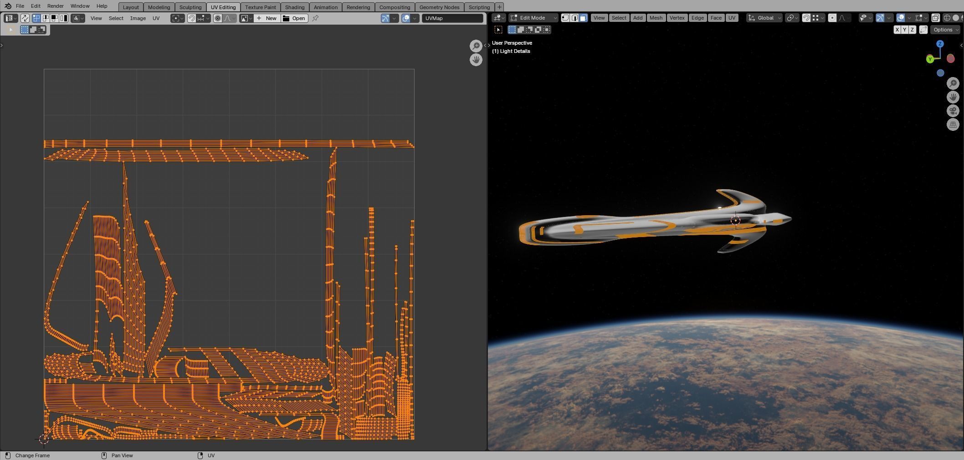Enable Y axis mesh mirror
The width and height of the screenshot is (964, 460).
(x=905, y=30)
